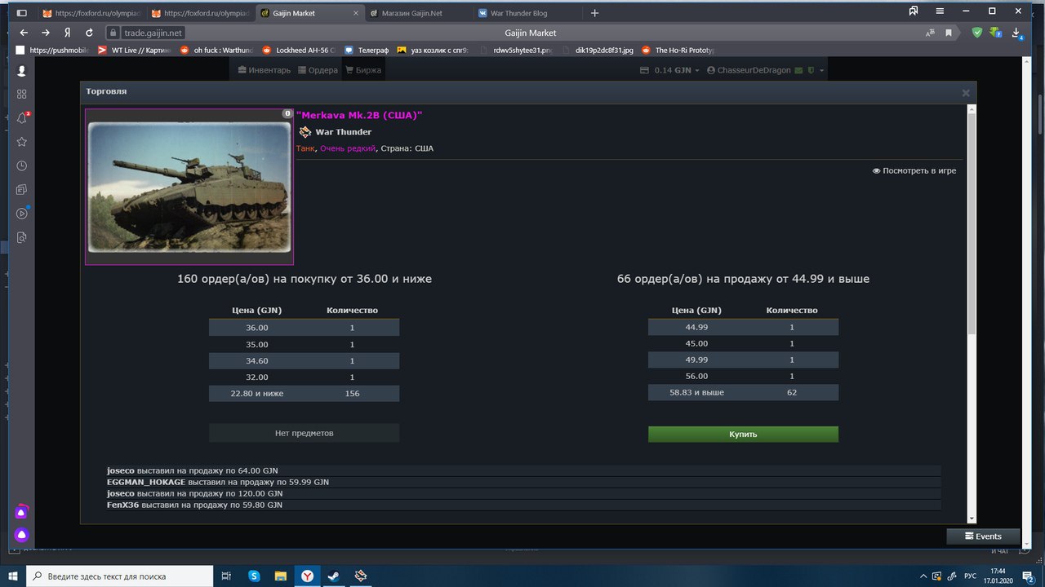Open the sidebar profile avatar icon

(x=22, y=71)
